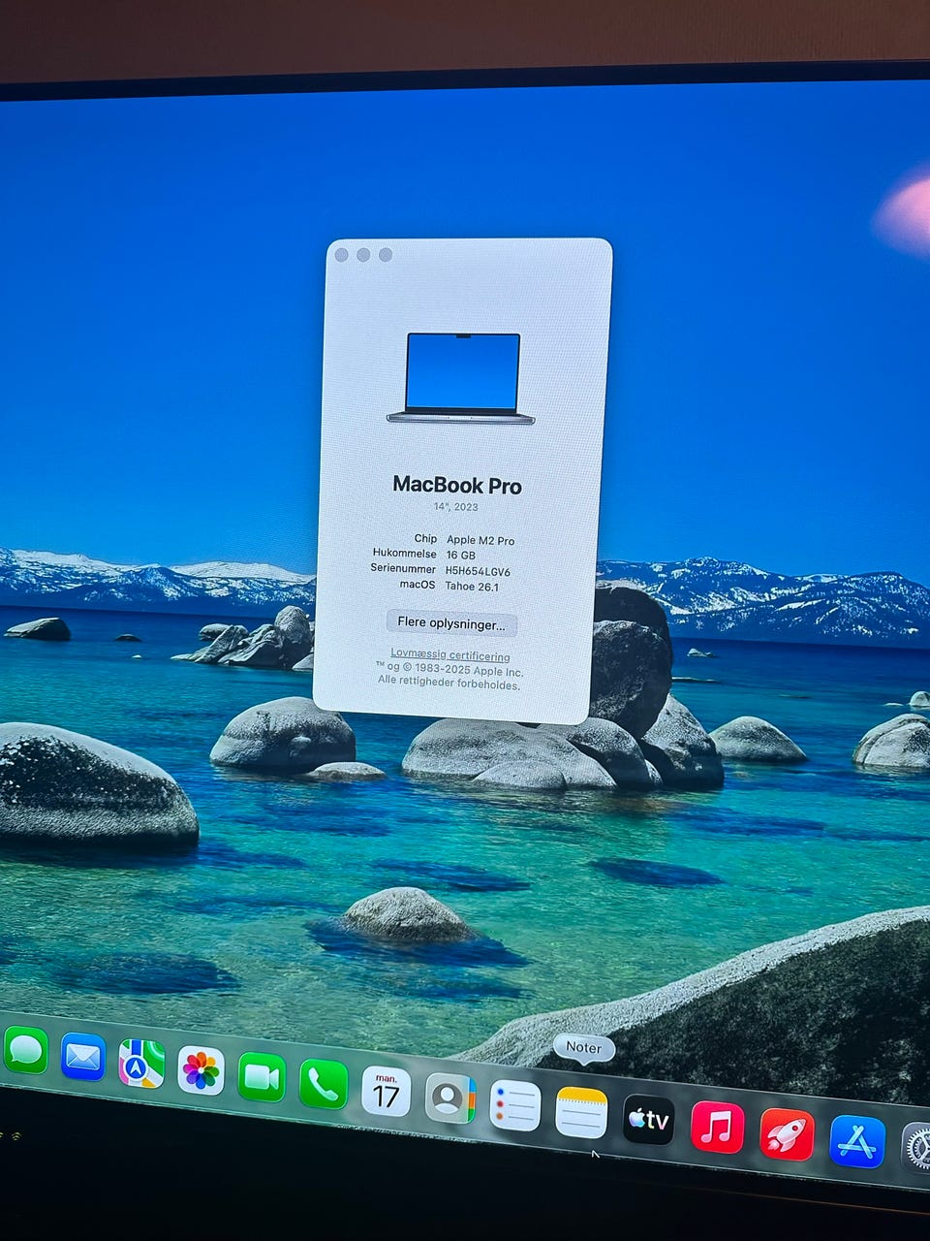Open the Notes (Noter) app icon

tap(581, 1112)
